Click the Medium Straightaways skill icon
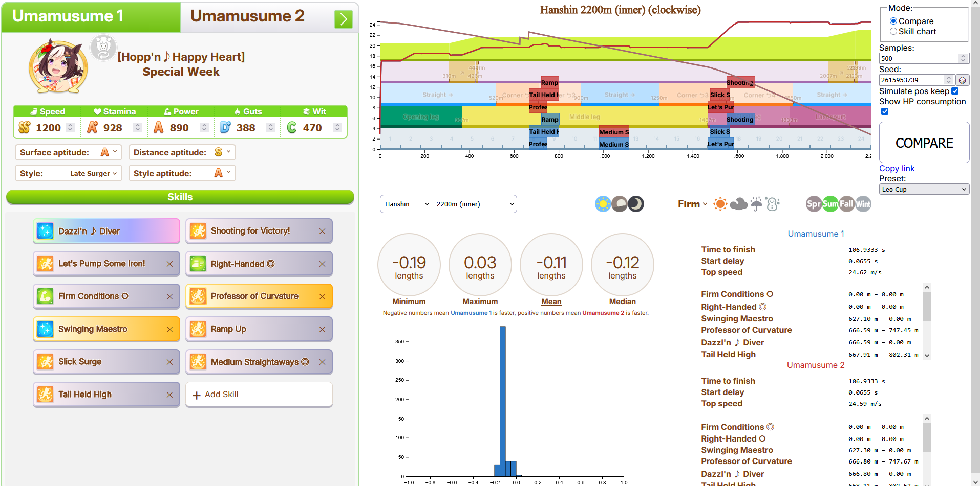980x486 pixels. [x=198, y=362]
